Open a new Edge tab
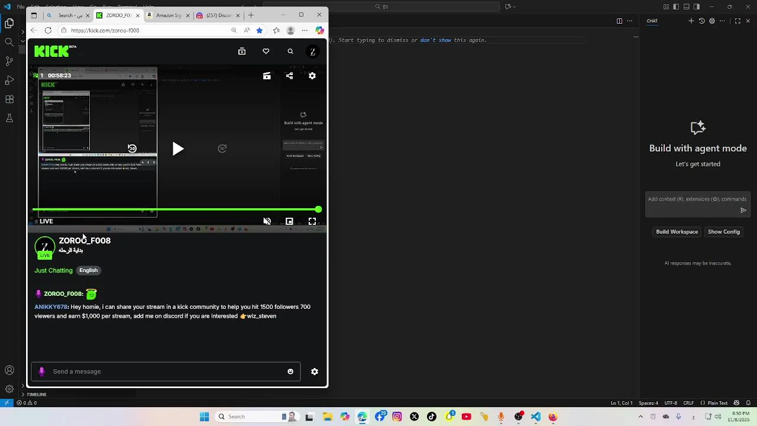Image resolution: width=757 pixels, height=426 pixels. (251, 15)
